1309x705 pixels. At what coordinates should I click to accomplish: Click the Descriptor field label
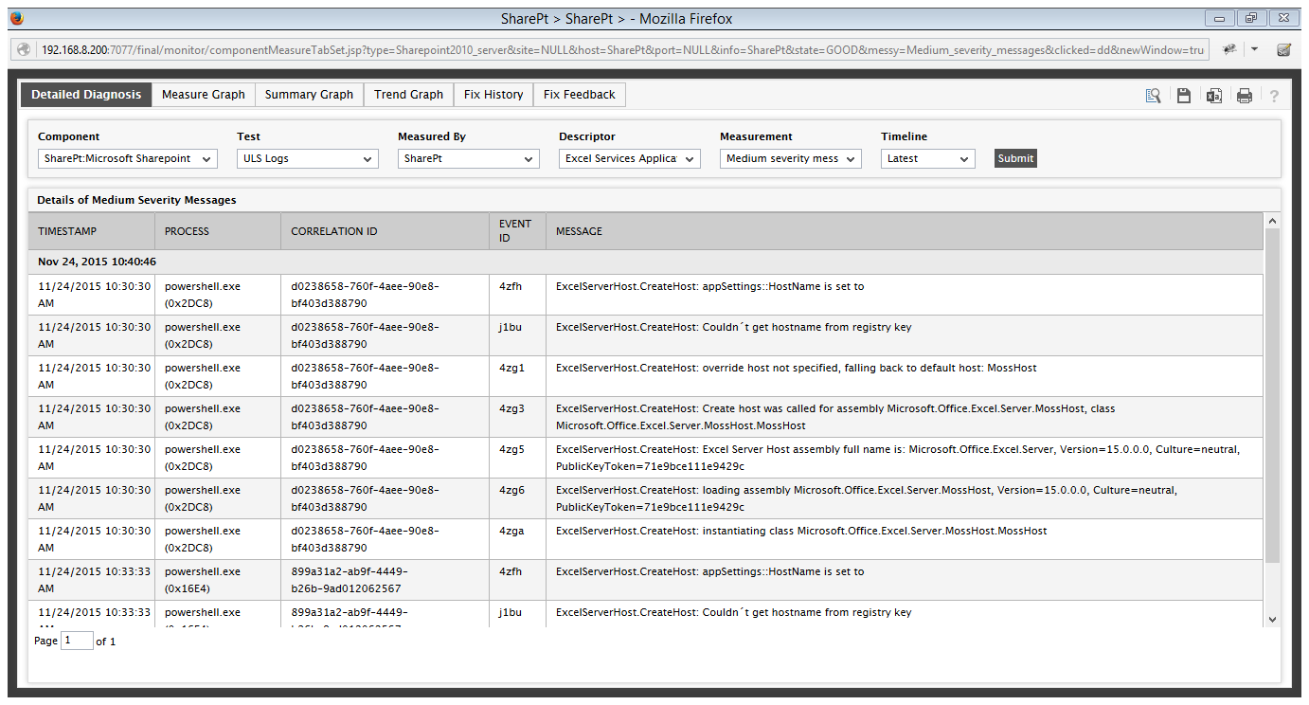(586, 136)
